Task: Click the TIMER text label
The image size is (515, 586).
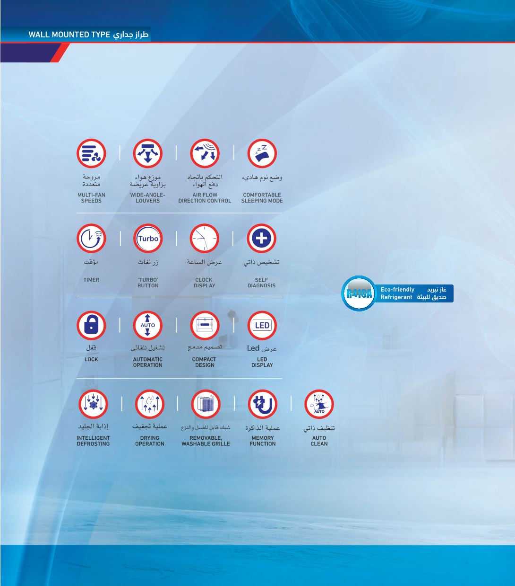Action: coord(91,280)
